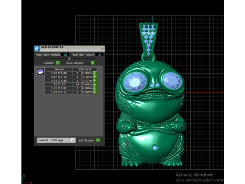245x184 pixels.
Task: Click green arrow on 4.76 X 5.88 row
Action: point(95,81)
